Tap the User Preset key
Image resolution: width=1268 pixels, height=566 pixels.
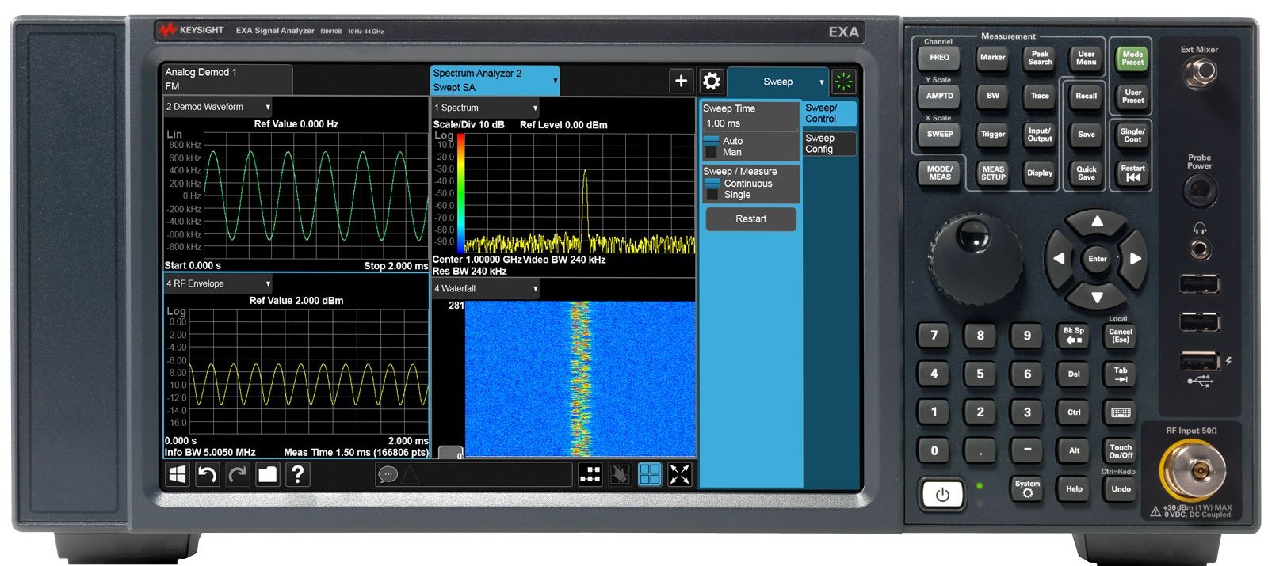point(1132,97)
